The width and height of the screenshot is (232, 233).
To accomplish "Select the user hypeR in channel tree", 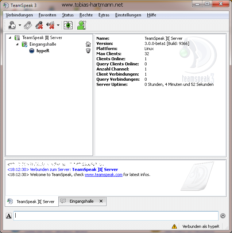I will [43, 51].
